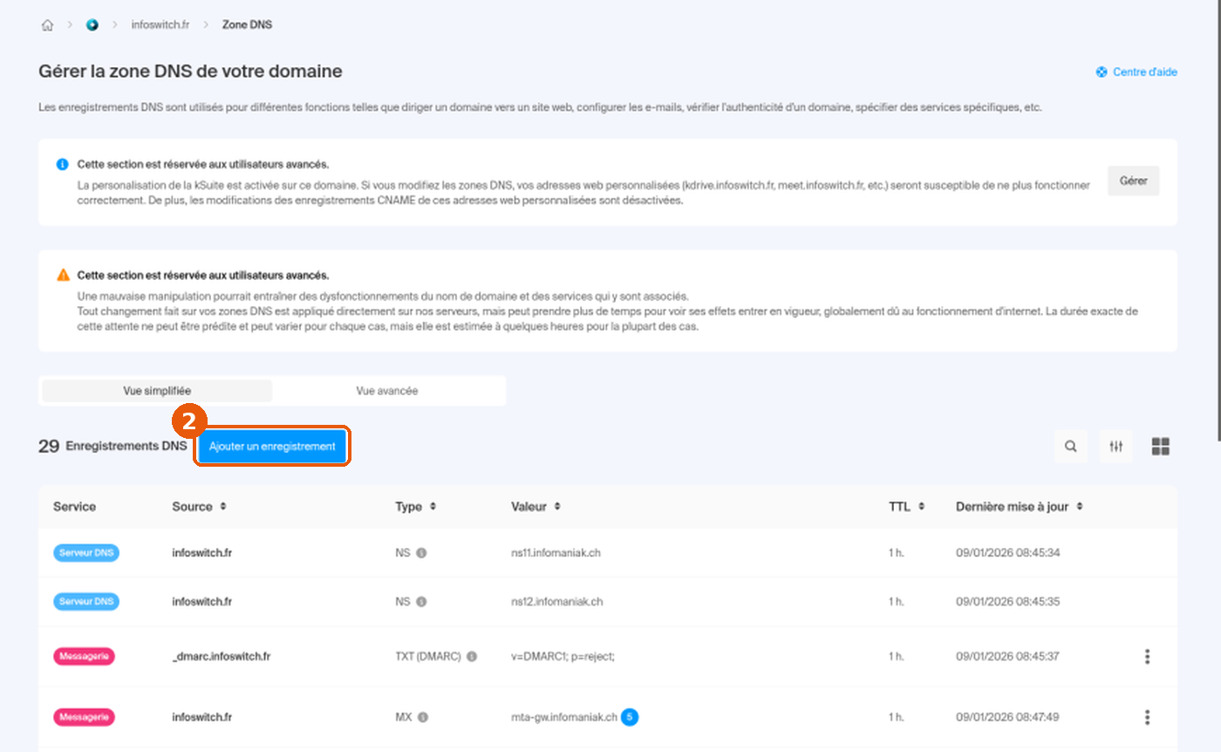Click info icon beside TXT (DMARC) type
Image resolution: width=1221 pixels, height=752 pixels.
click(x=472, y=656)
